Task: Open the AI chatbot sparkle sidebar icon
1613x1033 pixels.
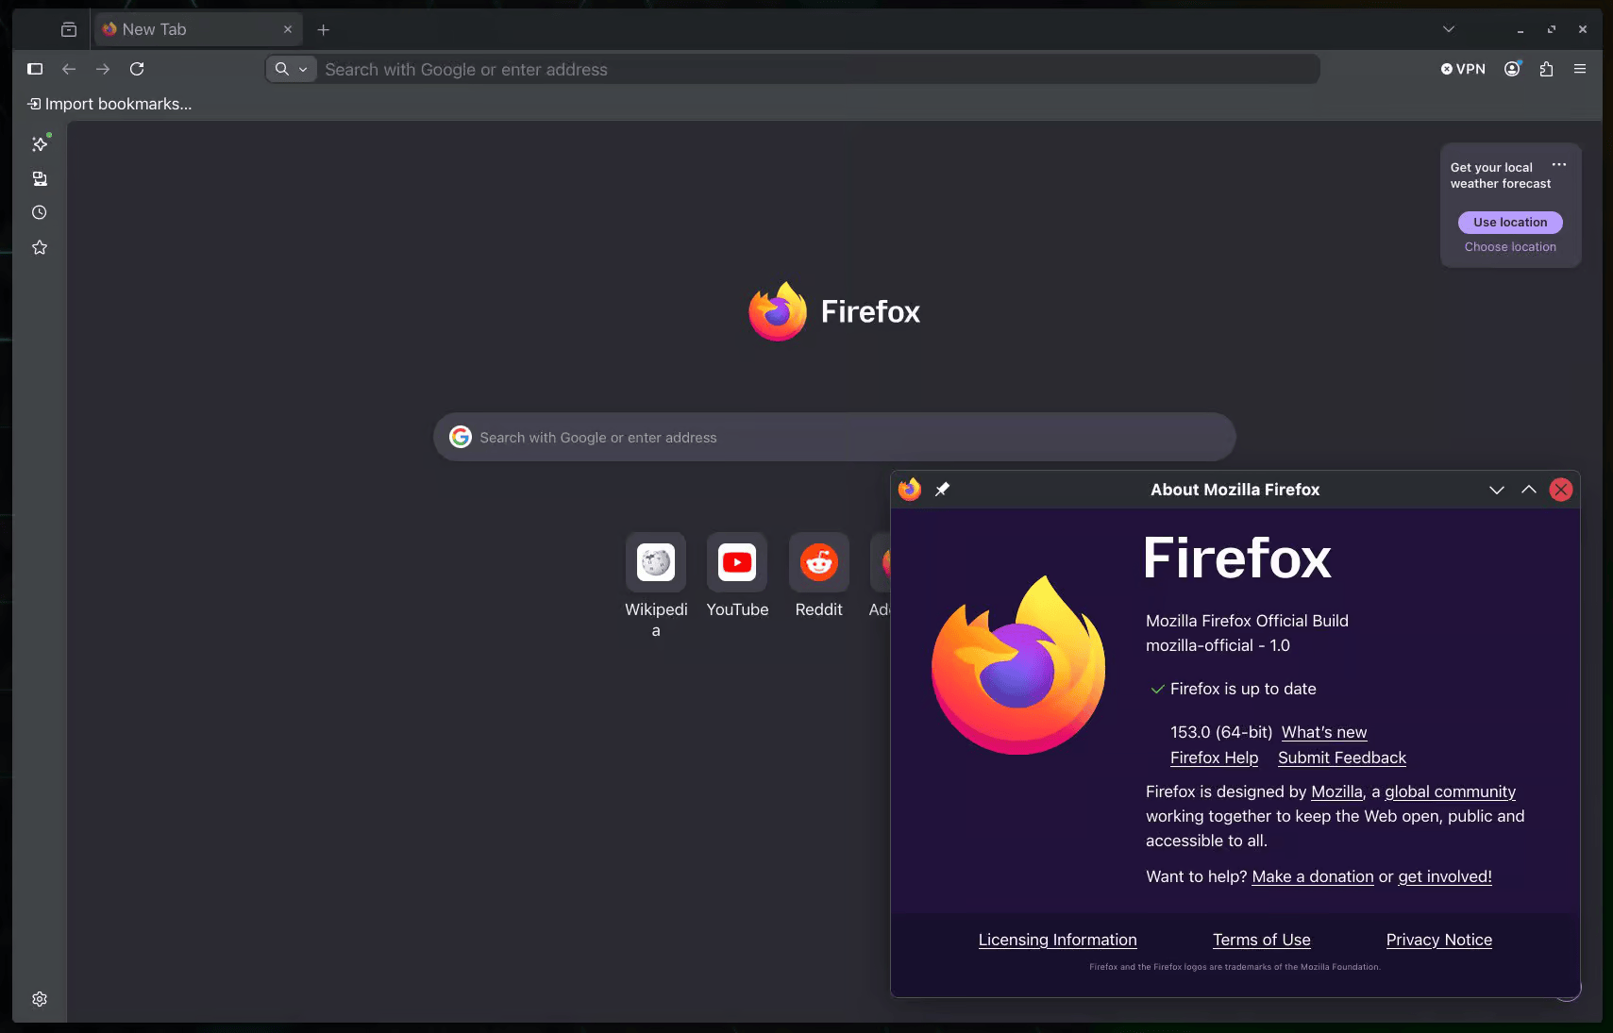Action: point(40,143)
